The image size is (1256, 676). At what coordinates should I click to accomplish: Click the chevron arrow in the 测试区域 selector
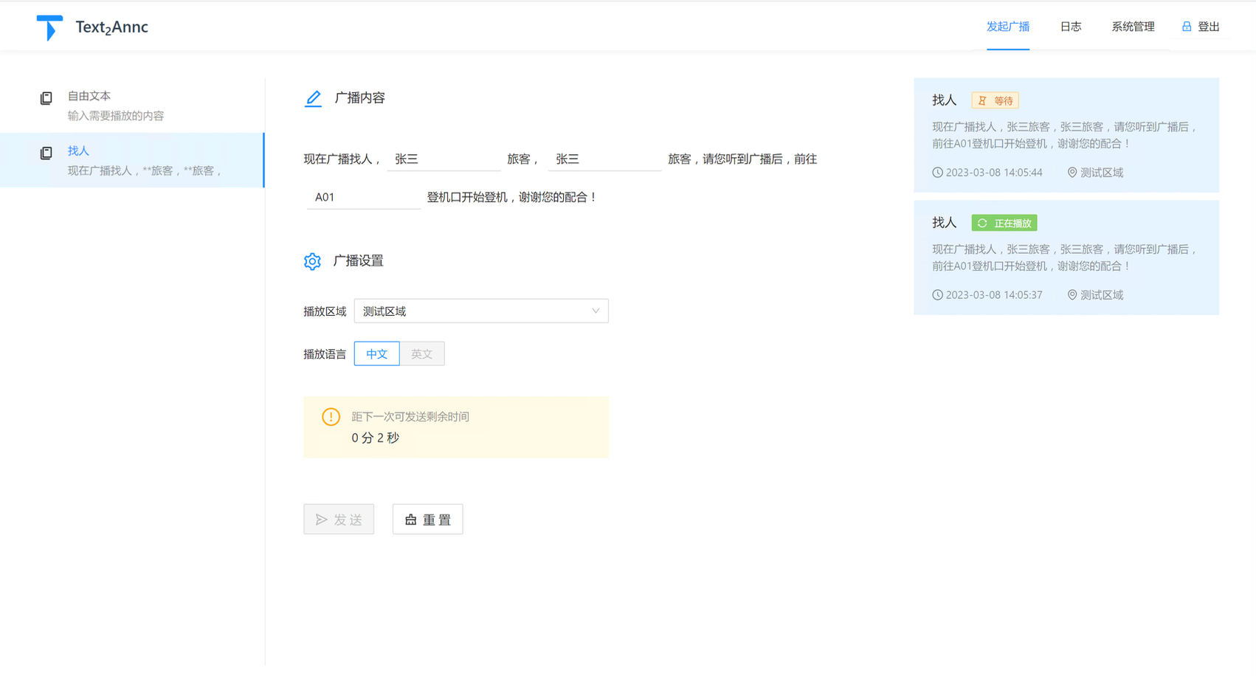pyautogui.click(x=595, y=311)
